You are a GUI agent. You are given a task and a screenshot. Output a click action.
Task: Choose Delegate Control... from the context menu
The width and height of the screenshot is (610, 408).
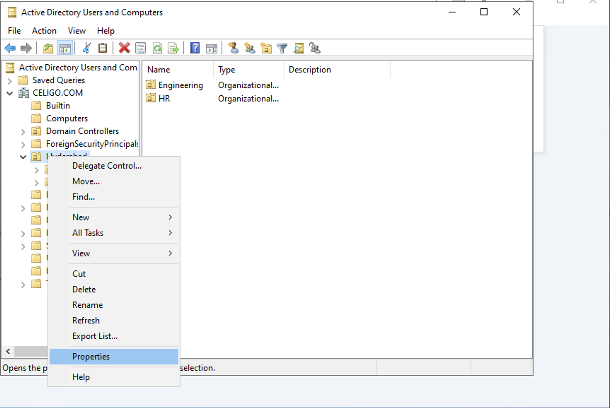[114, 166]
